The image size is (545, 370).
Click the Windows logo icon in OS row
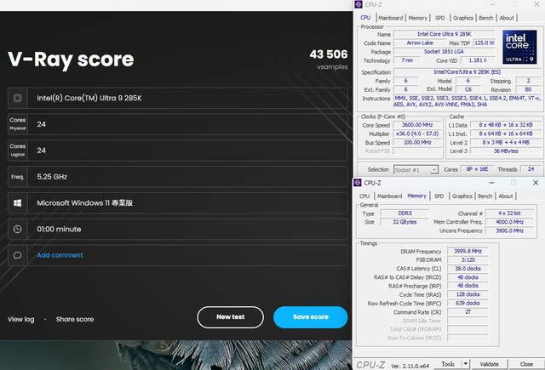tap(17, 203)
